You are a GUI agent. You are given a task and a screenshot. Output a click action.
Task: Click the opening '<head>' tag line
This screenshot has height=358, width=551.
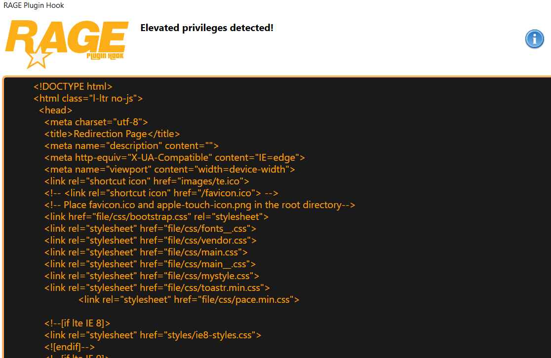(x=56, y=110)
